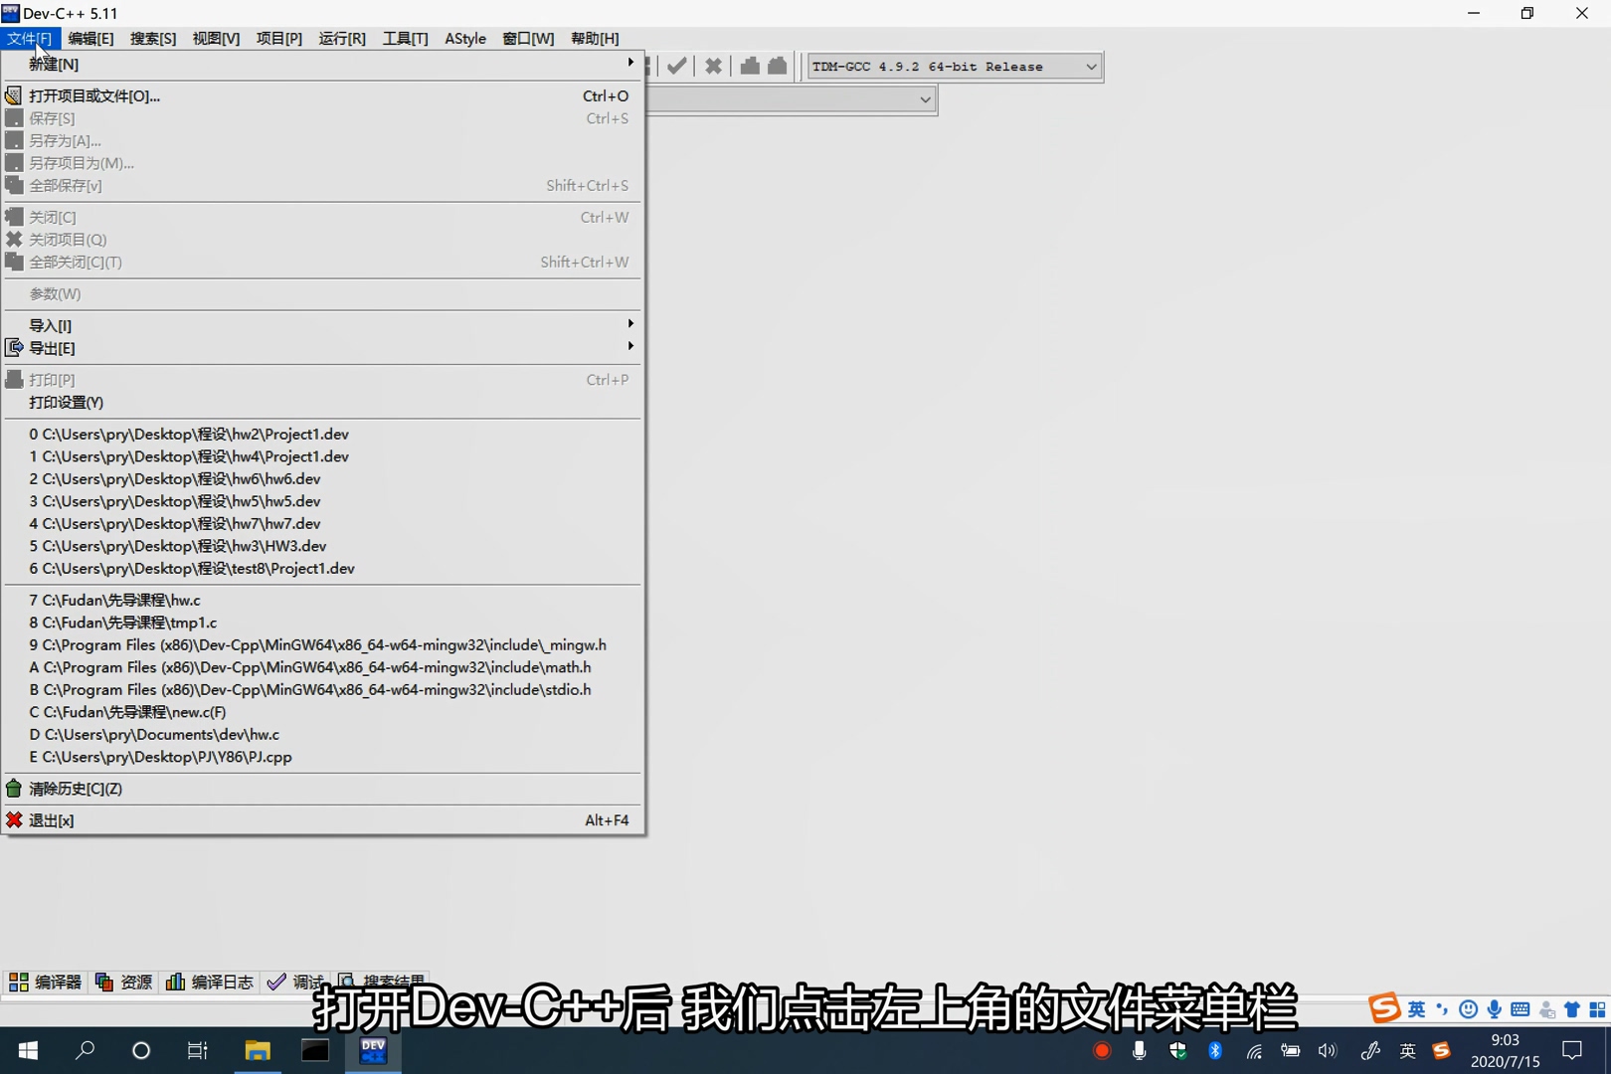Open the 窗口[W] menu

[528, 38]
